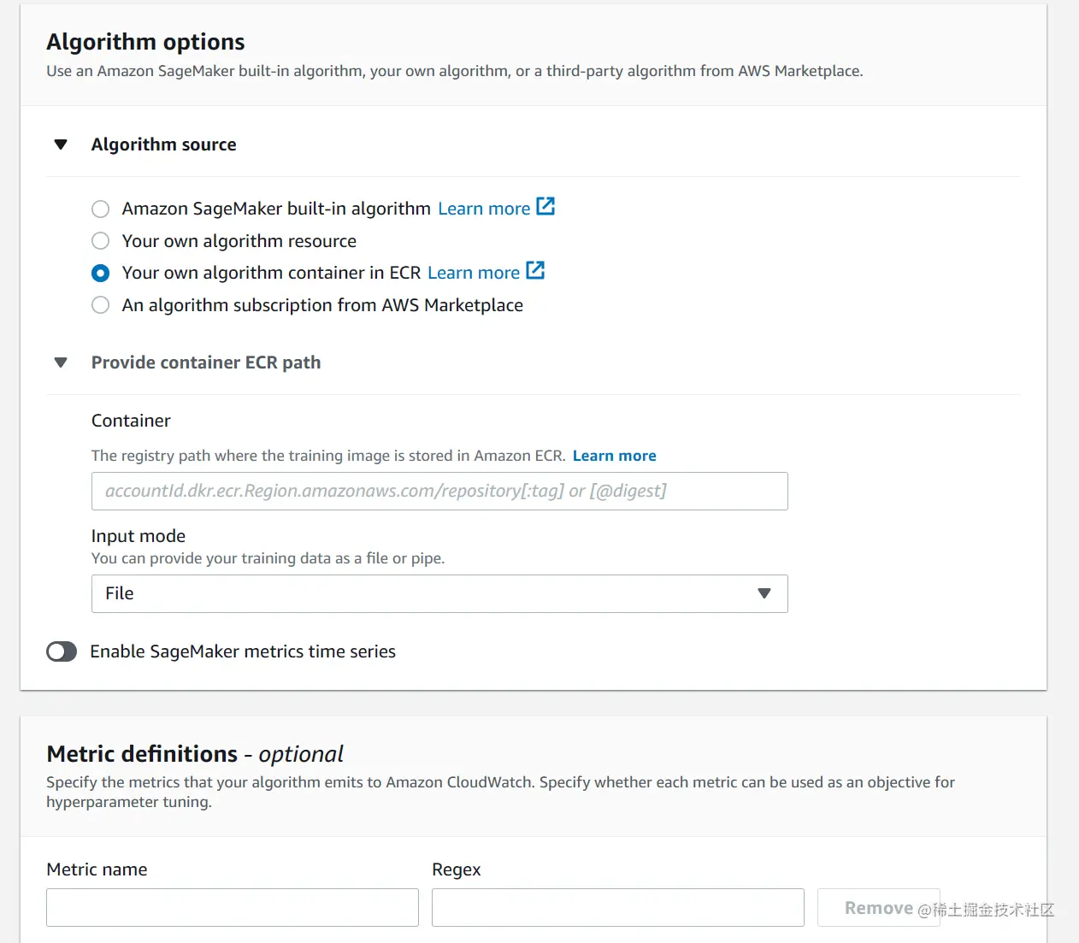Enable SageMaker metrics time series toggle
This screenshot has width=1079, height=943.
(62, 652)
